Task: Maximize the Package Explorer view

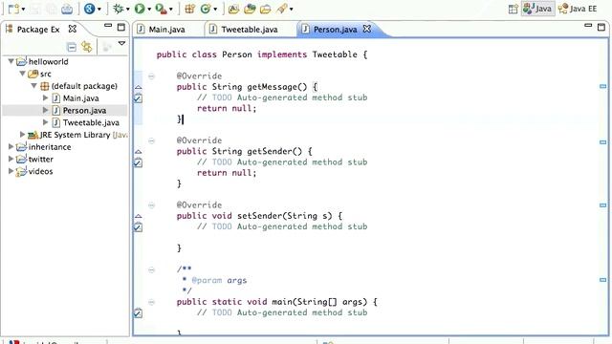Action: [x=121, y=27]
